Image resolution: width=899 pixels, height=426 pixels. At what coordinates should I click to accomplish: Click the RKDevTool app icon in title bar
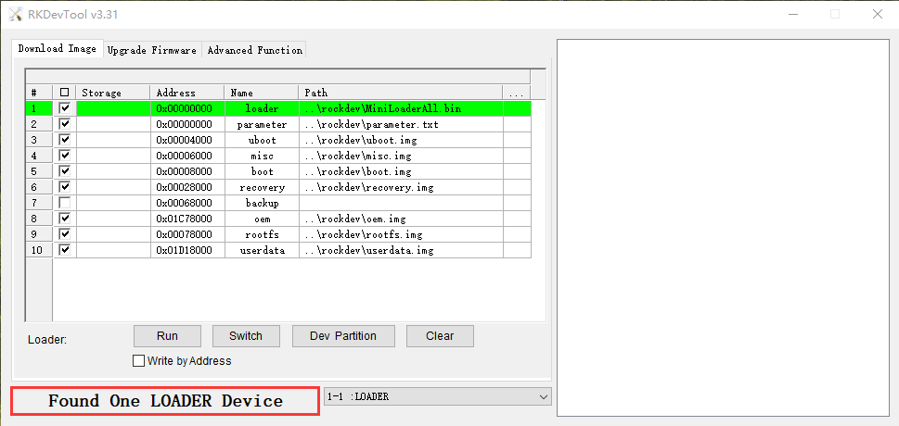[15, 14]
